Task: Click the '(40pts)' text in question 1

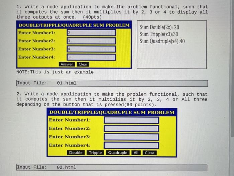Action: [92, 17]
